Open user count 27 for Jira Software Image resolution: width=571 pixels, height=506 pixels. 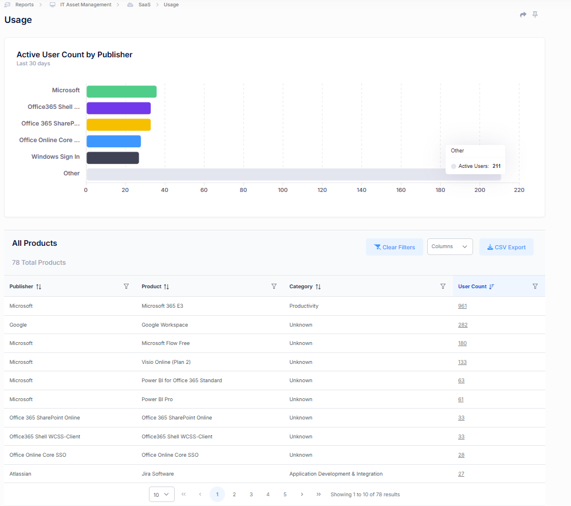click(x=462, y=474)
